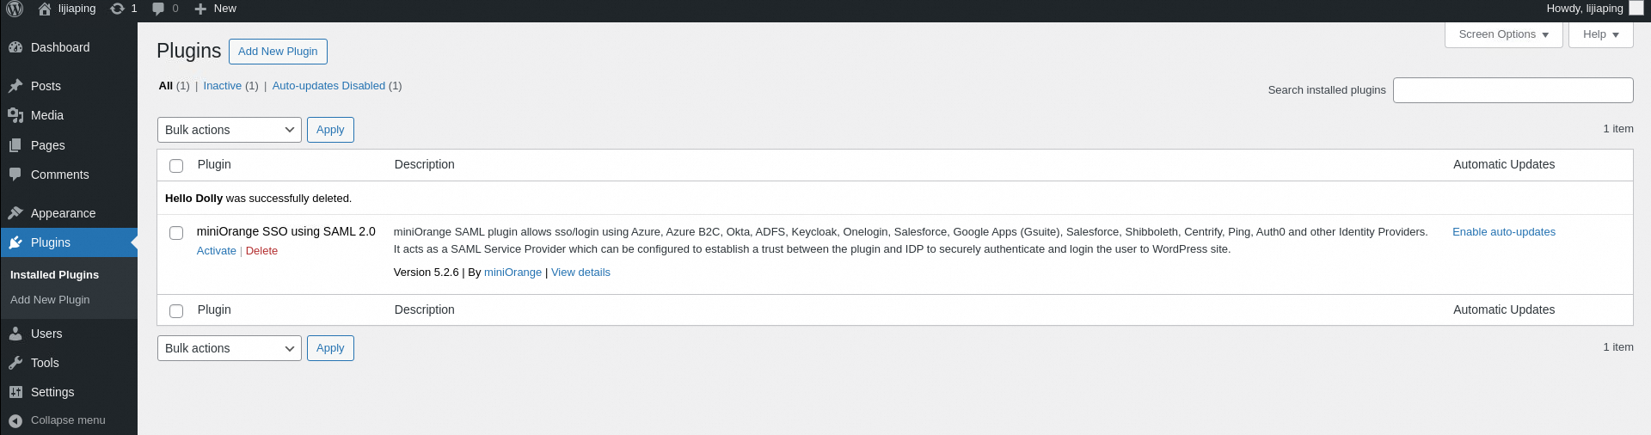
Task: Click the Dashboard gauge icon
Action: pyautogui.click(x=15, y=47)
